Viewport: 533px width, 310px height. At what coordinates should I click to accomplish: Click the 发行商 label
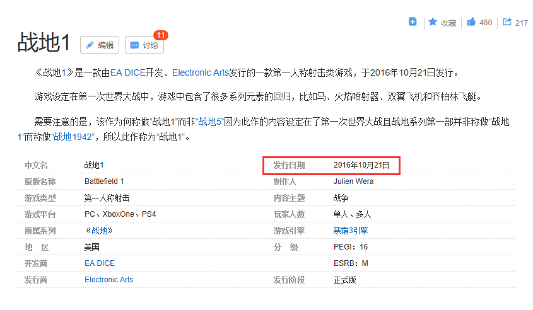point(36,280)
